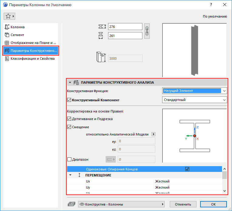Click the help question mark button

point(211,5)
